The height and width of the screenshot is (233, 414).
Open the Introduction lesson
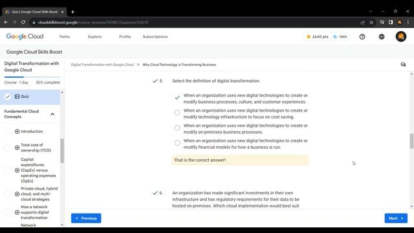[32, 131]
